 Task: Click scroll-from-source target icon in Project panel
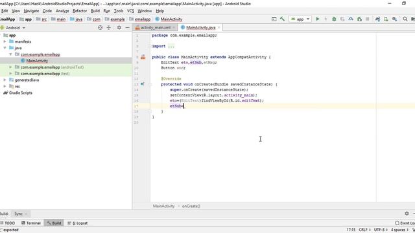[x=100, y=27]
